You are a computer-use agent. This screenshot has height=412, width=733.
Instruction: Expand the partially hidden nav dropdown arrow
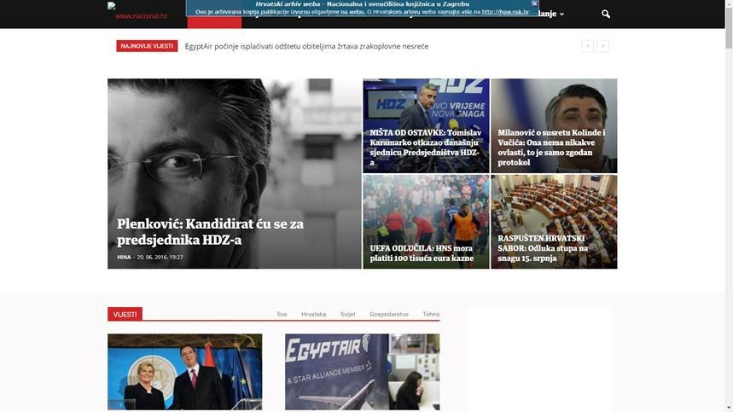coord(561,15)
